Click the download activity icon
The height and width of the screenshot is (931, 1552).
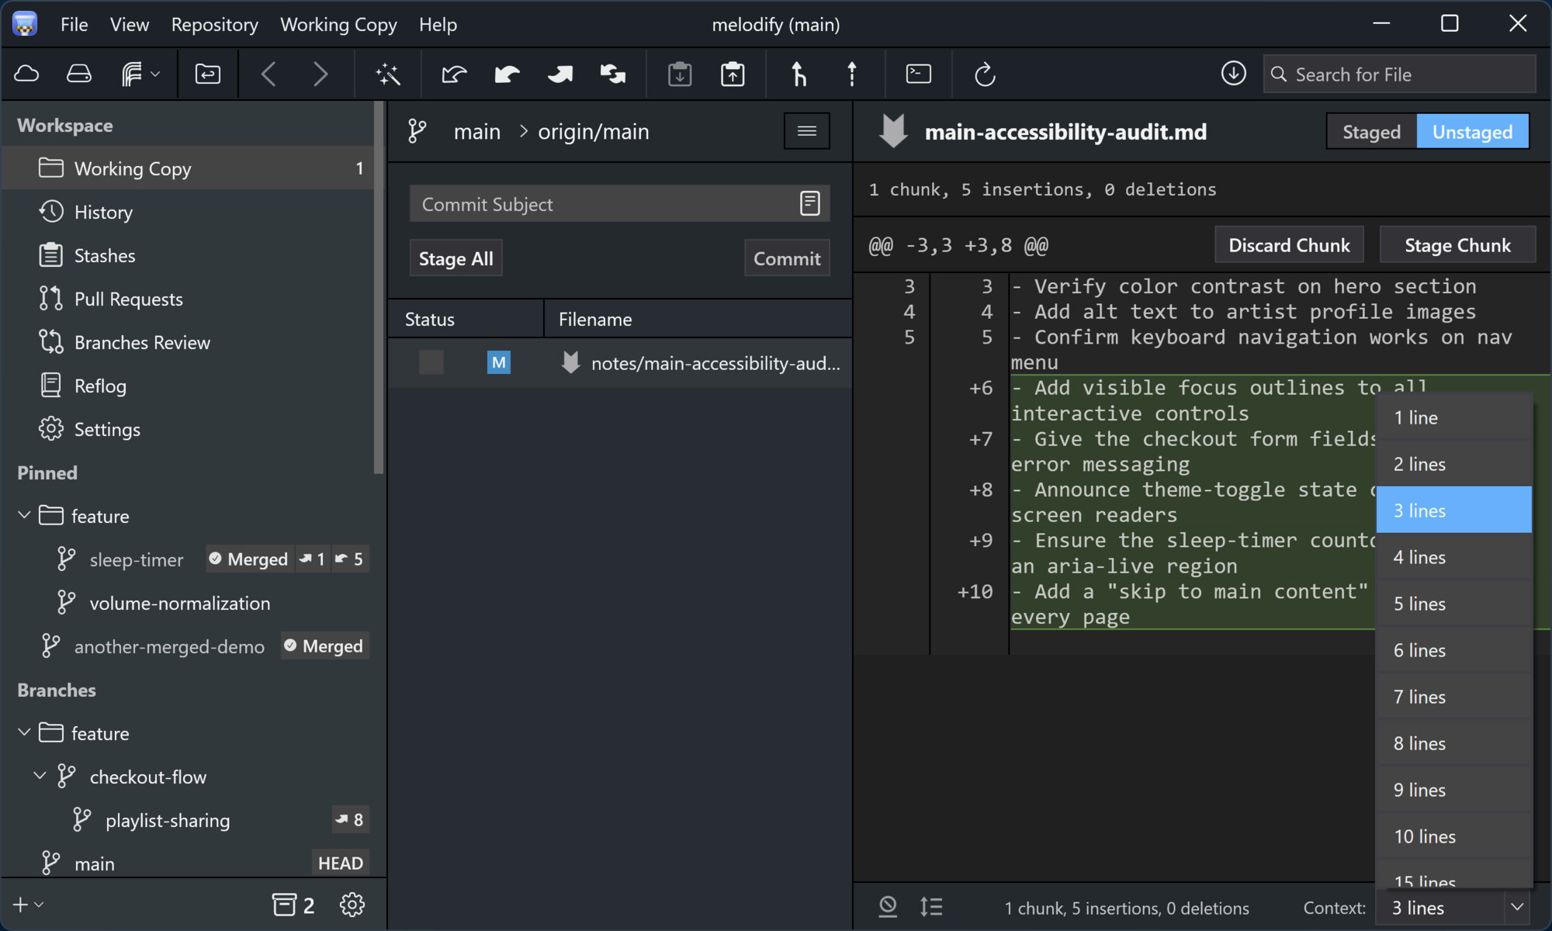click(x=1234, y=74)
